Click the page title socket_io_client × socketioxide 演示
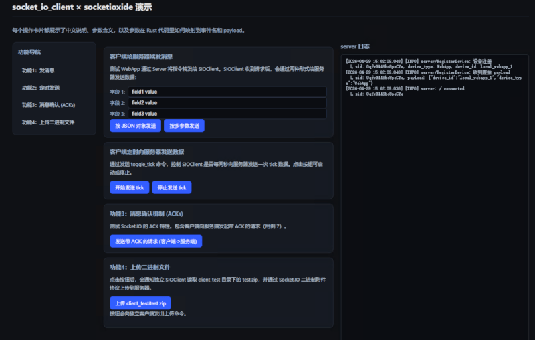 [x=82, y=7]
